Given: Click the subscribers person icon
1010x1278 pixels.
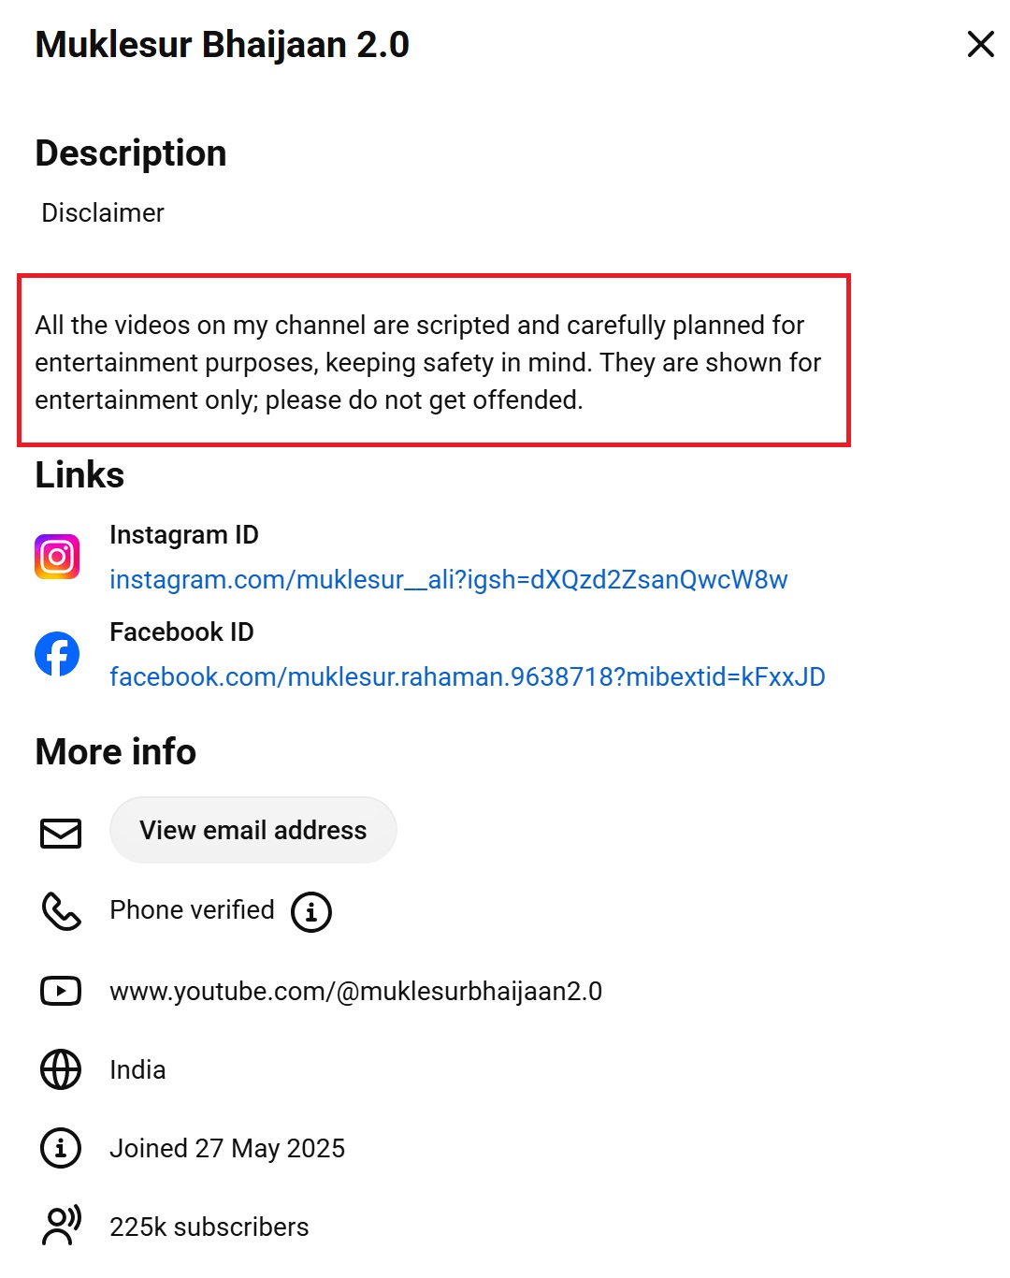Looking at the screenshot, I should tap(61, 1226).
